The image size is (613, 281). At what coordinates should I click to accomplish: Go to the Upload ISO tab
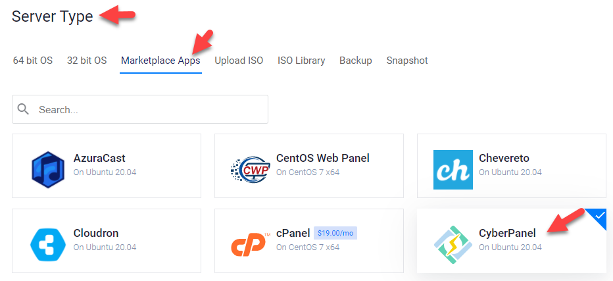[239, 61]
